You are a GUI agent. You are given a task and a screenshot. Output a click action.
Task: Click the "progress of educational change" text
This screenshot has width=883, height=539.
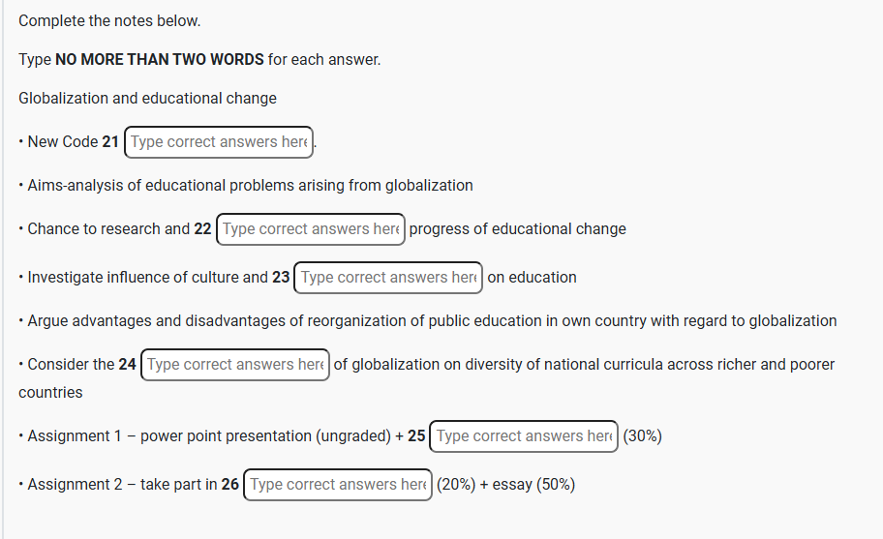click(517, 229)
